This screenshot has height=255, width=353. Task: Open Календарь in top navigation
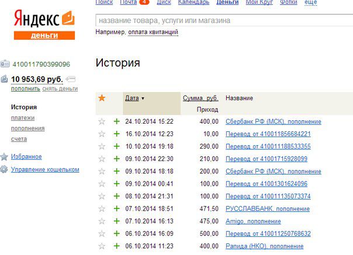click(193, 2)
